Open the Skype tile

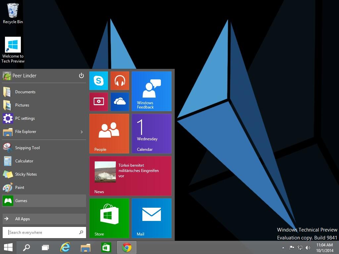pos(99,81)
